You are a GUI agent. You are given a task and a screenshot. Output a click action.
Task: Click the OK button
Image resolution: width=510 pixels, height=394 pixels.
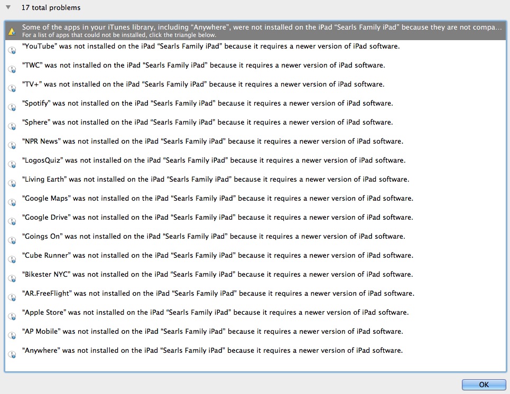484,384
